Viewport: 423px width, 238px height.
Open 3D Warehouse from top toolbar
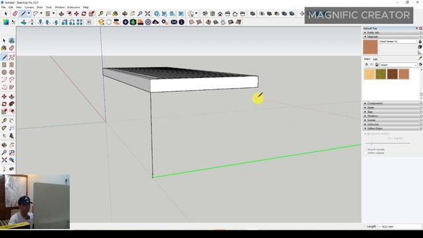(x=157, y=13)
